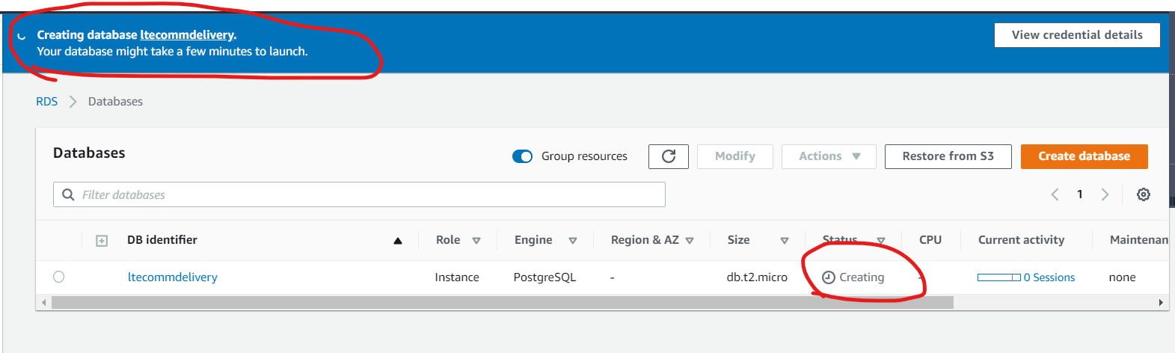The width and height of the screenshot is (1175, 353).
Task: Click the Creating status text
Action: 862,277
